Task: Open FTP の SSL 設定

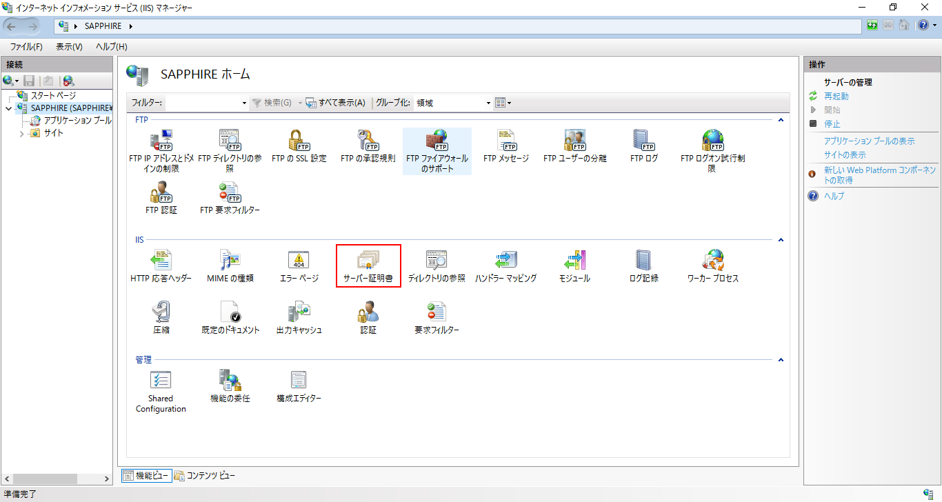Action: point(299,147)
